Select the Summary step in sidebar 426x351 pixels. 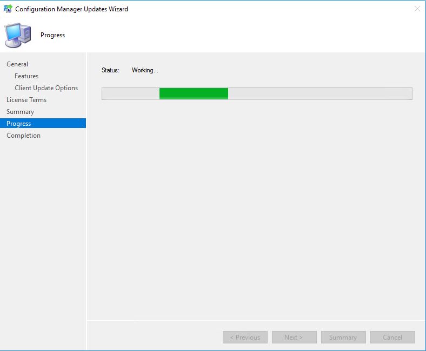tap(21, 112)
